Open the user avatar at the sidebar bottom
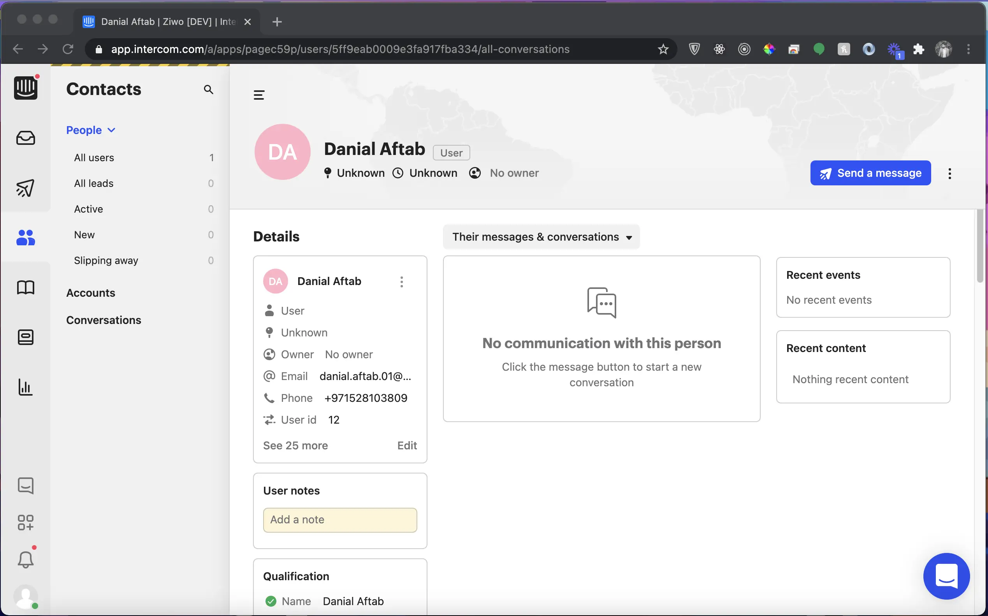 (x=26, y=597)
